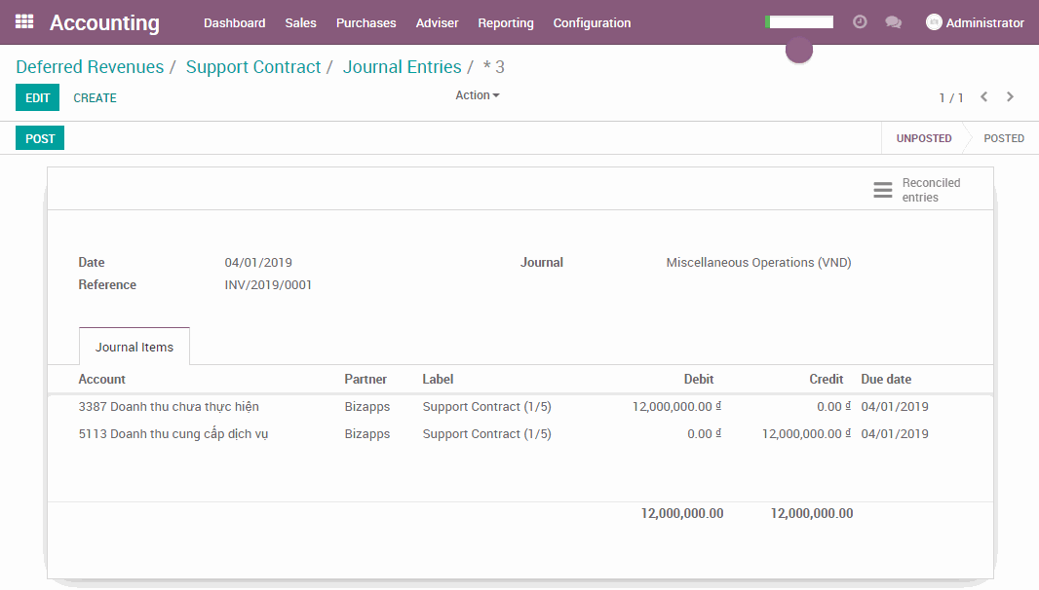Open the apps grid menu icon
Image resolution: width=1039 pixels, height=590 pixels.
click(24, 21)
